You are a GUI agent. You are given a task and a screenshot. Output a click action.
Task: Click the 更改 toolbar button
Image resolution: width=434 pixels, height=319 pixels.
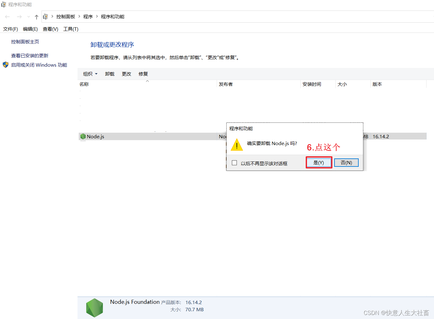(126, 74)
